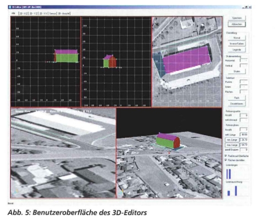Show the Legende

(236, 49)
